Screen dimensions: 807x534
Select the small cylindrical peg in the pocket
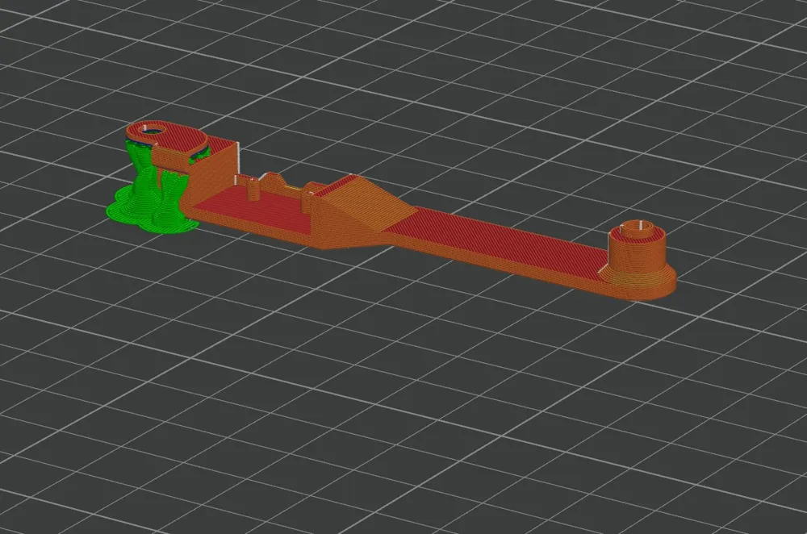tap(253, 190)
